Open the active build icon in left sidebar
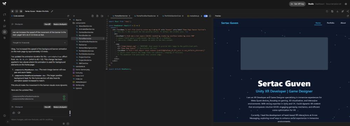 (x=5, y=32)
